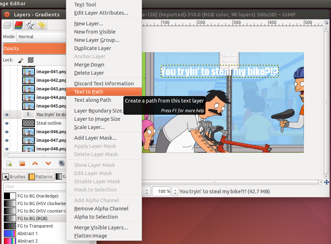Choose New Layer... from the menu
This screenshot has width=331, height=244.
coord(104,24)
